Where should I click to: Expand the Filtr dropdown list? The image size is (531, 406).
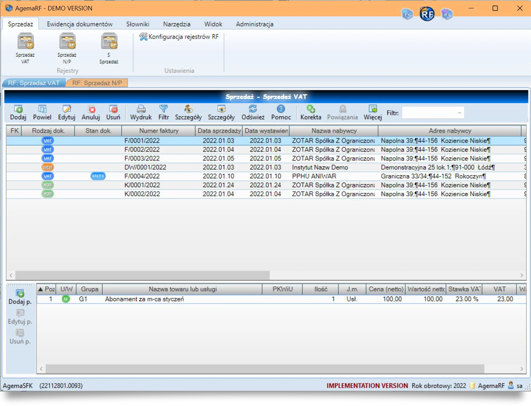pos(459,113)
